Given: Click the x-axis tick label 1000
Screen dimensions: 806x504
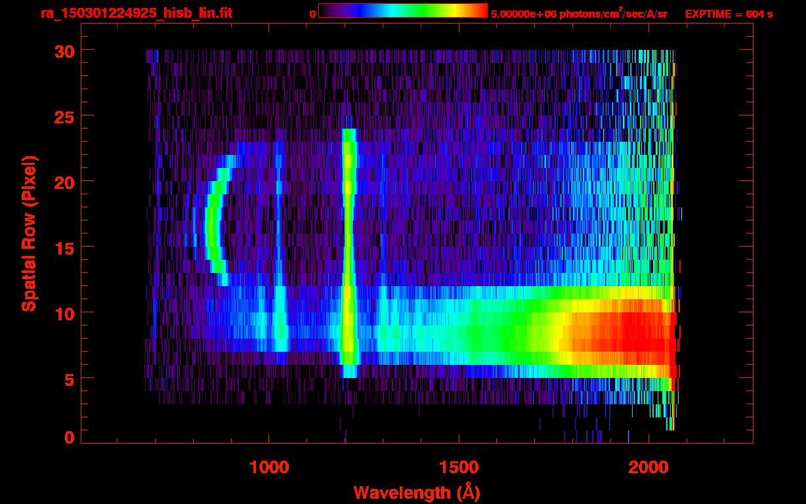Looking at the screenshot, I should coord(269,467).
